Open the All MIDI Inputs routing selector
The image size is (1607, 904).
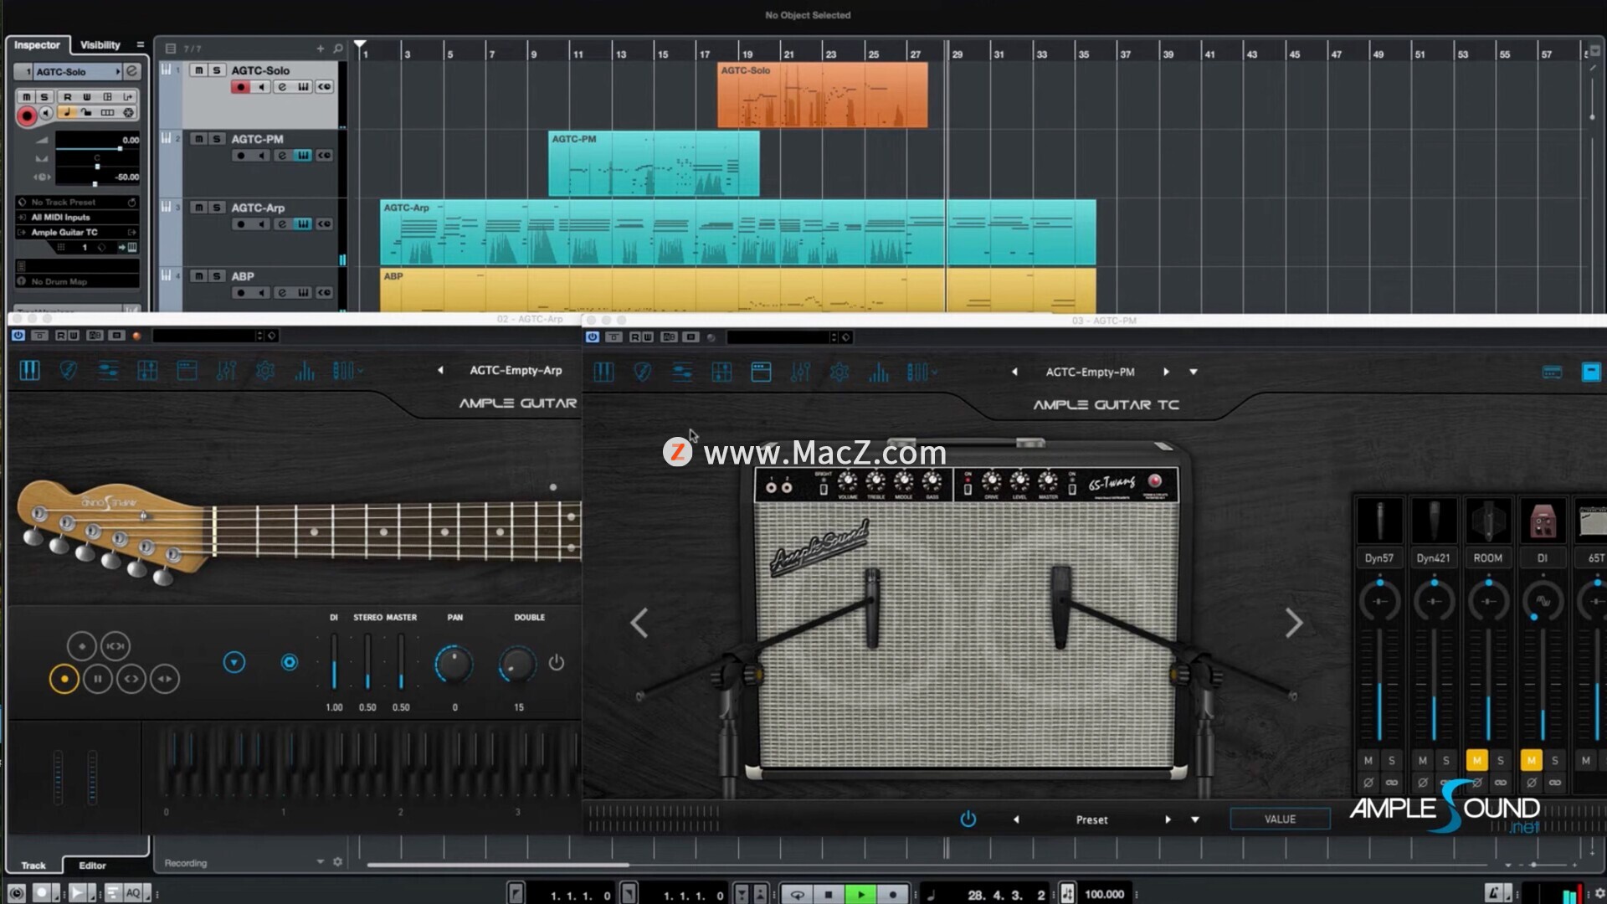coord(78,218)
